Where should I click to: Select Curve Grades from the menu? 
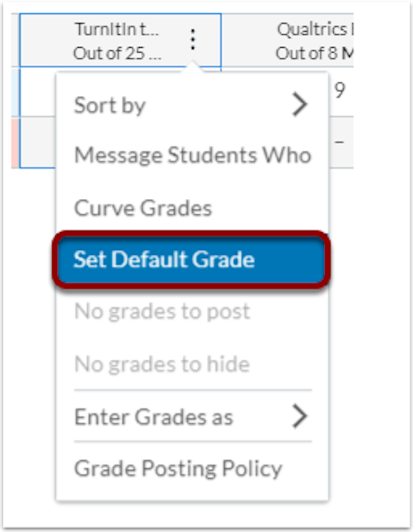(x=143, y=208)
